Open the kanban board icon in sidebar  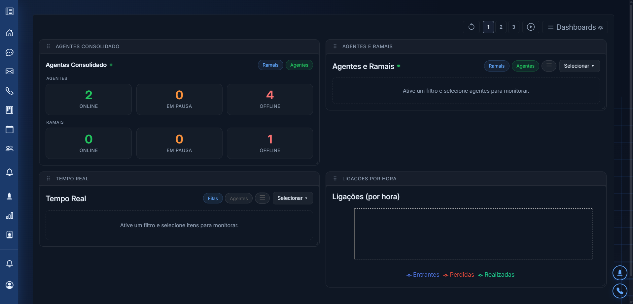10,110
